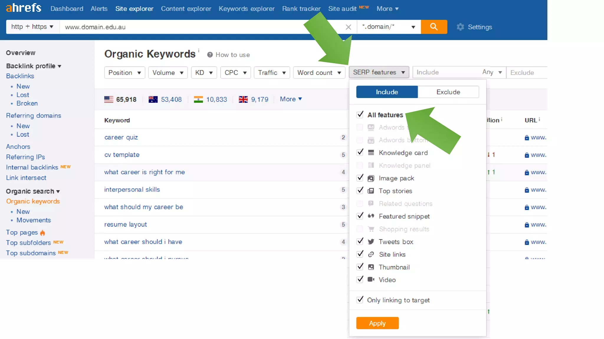
Task: Disable Only linking to target option
Action: click(x=360, y=300)
